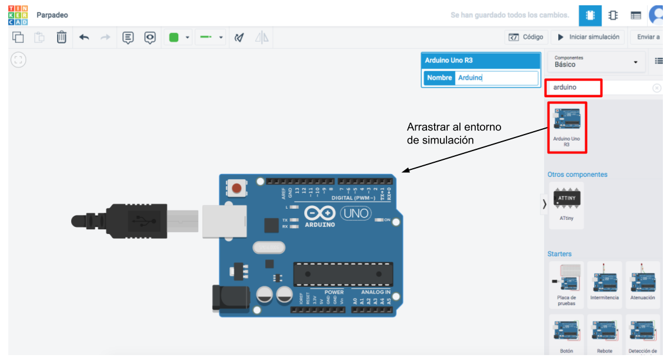Click the Nombre text field
This screenshot has height=358, width=667.
tap(496, 78)
